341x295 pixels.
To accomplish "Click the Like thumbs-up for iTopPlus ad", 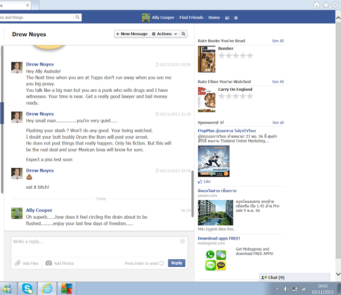I will click(200, 181).
